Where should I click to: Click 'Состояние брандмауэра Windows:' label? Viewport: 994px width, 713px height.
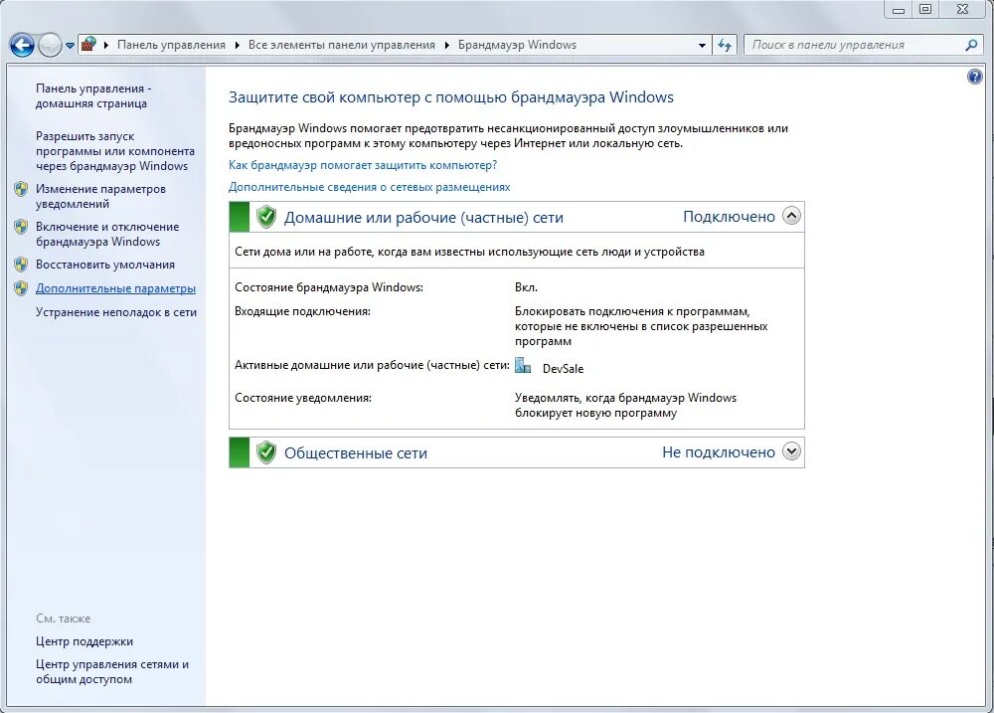[x=329, y=287]
